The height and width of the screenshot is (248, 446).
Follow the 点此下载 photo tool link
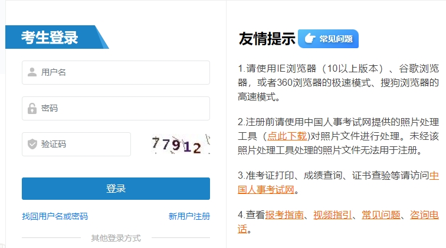pyautogui.click(x=287, y=136)
